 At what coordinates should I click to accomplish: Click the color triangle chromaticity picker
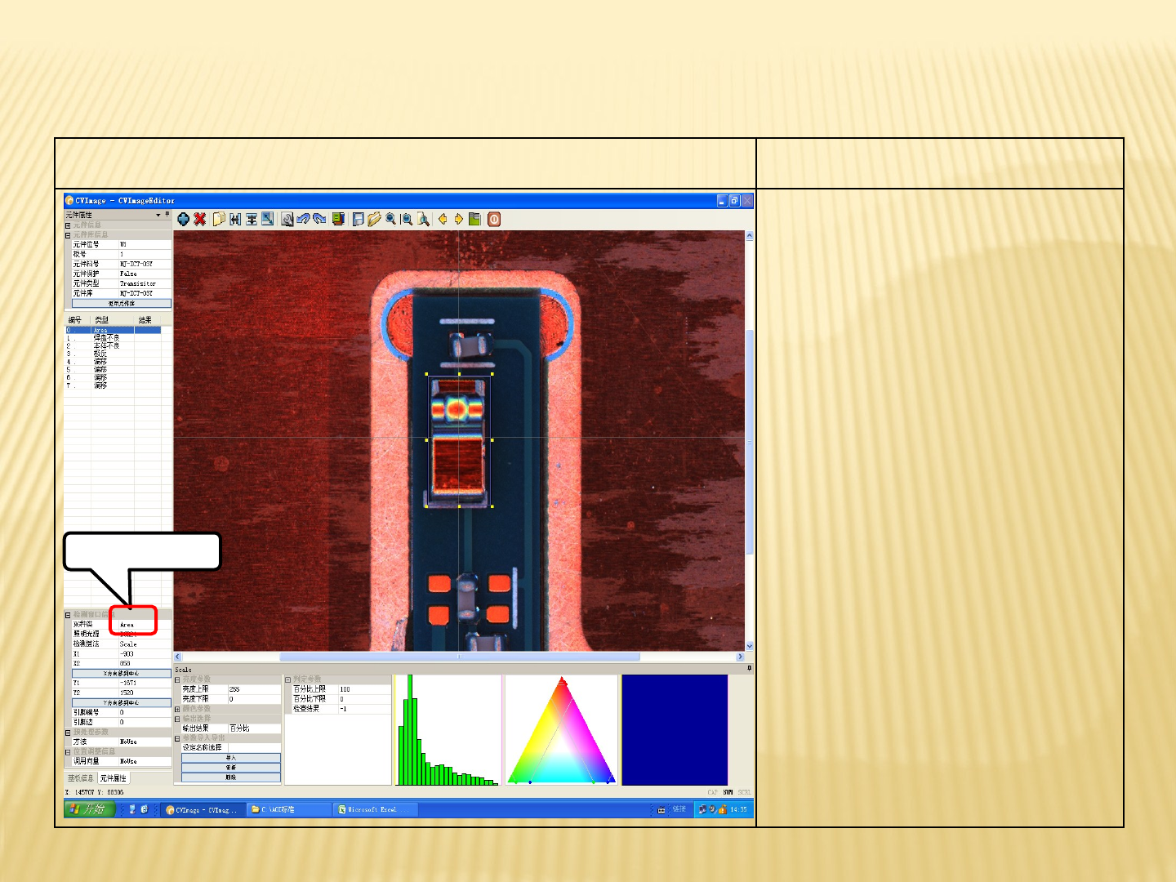[x=562, y=730]
